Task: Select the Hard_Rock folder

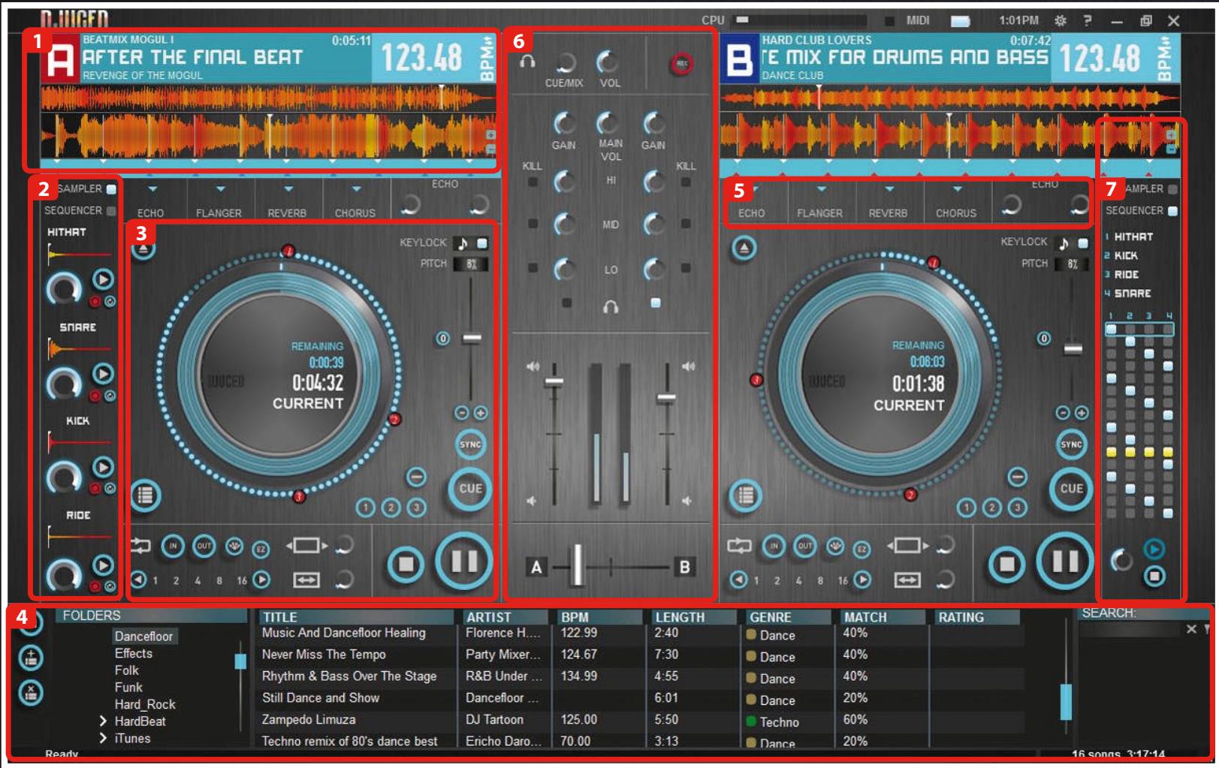Action: [x=145, y=705]
